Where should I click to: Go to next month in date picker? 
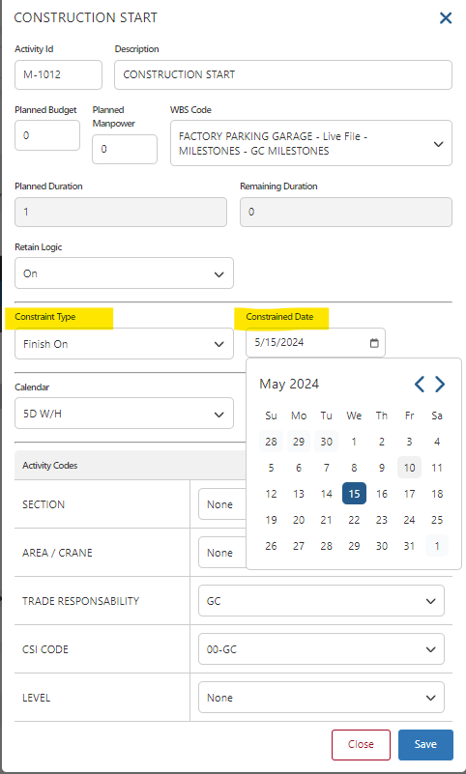click(440, 384)
